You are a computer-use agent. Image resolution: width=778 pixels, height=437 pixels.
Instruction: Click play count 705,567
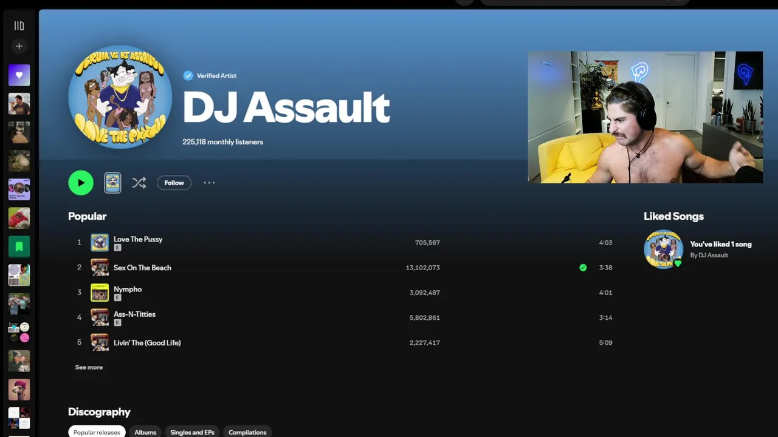point(427,243)
